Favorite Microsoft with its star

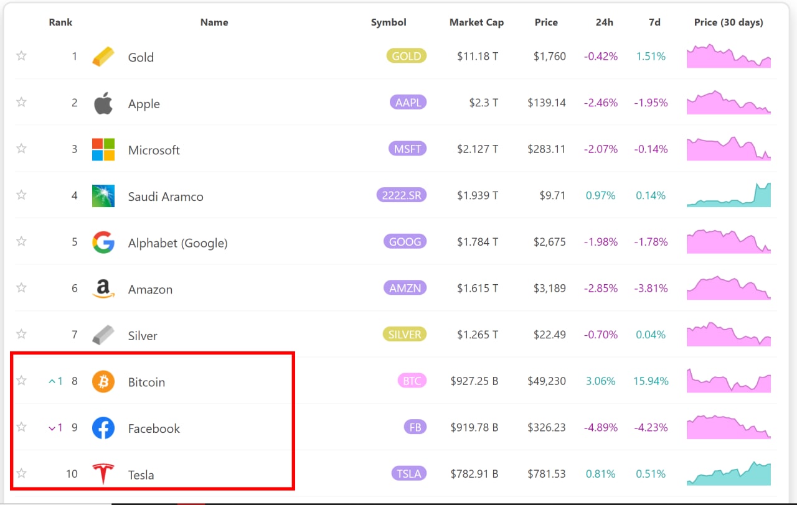coord(22,149)
